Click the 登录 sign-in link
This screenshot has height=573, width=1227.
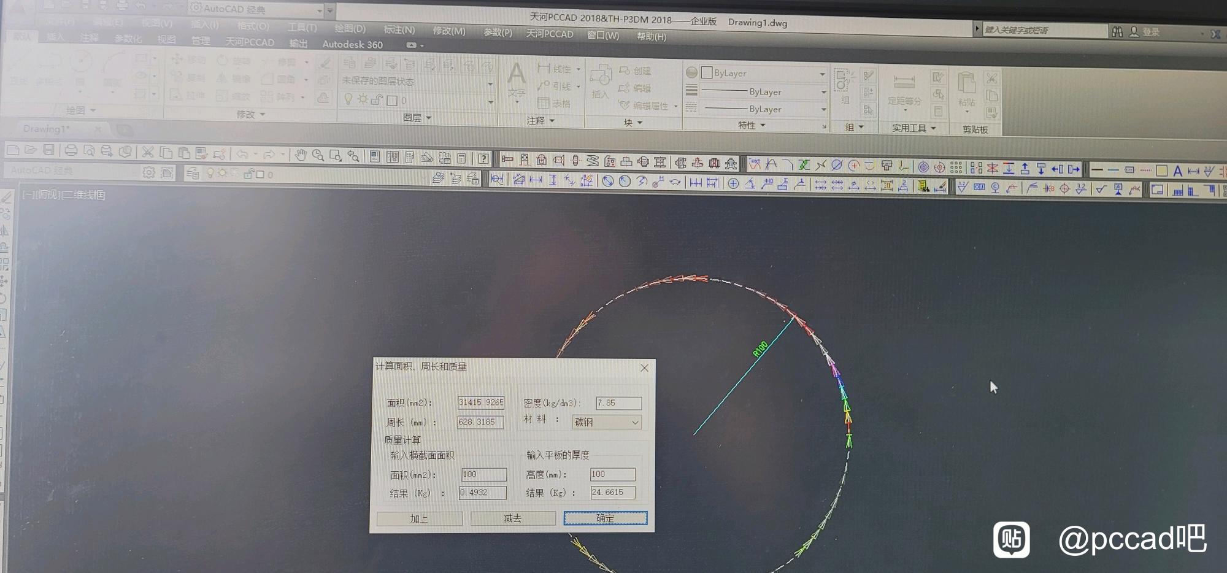coord(1151,32)
